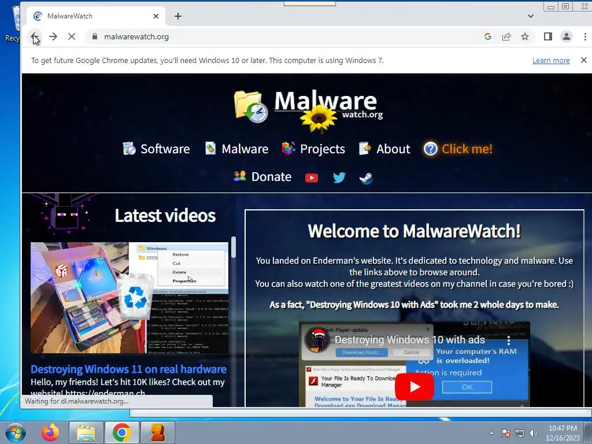Open the Twitter bird icon
592x444 pixels.
point(339,177)
